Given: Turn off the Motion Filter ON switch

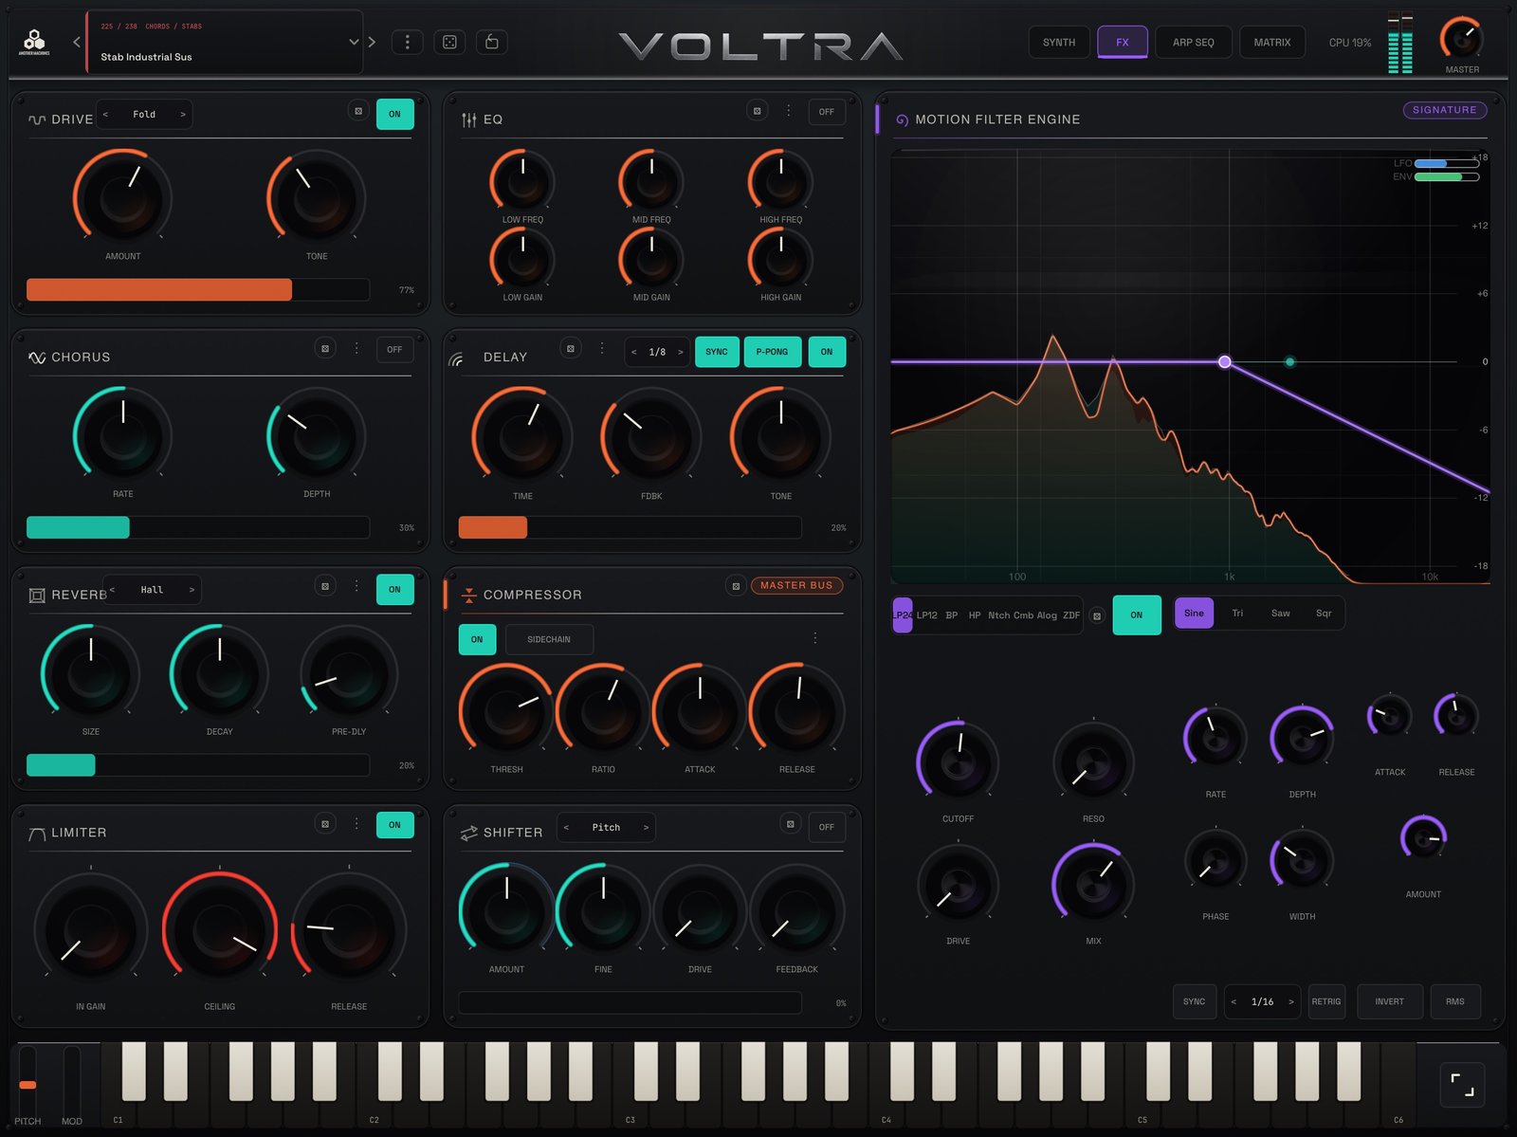Looking at the screenshot, I should (1136, 615).
